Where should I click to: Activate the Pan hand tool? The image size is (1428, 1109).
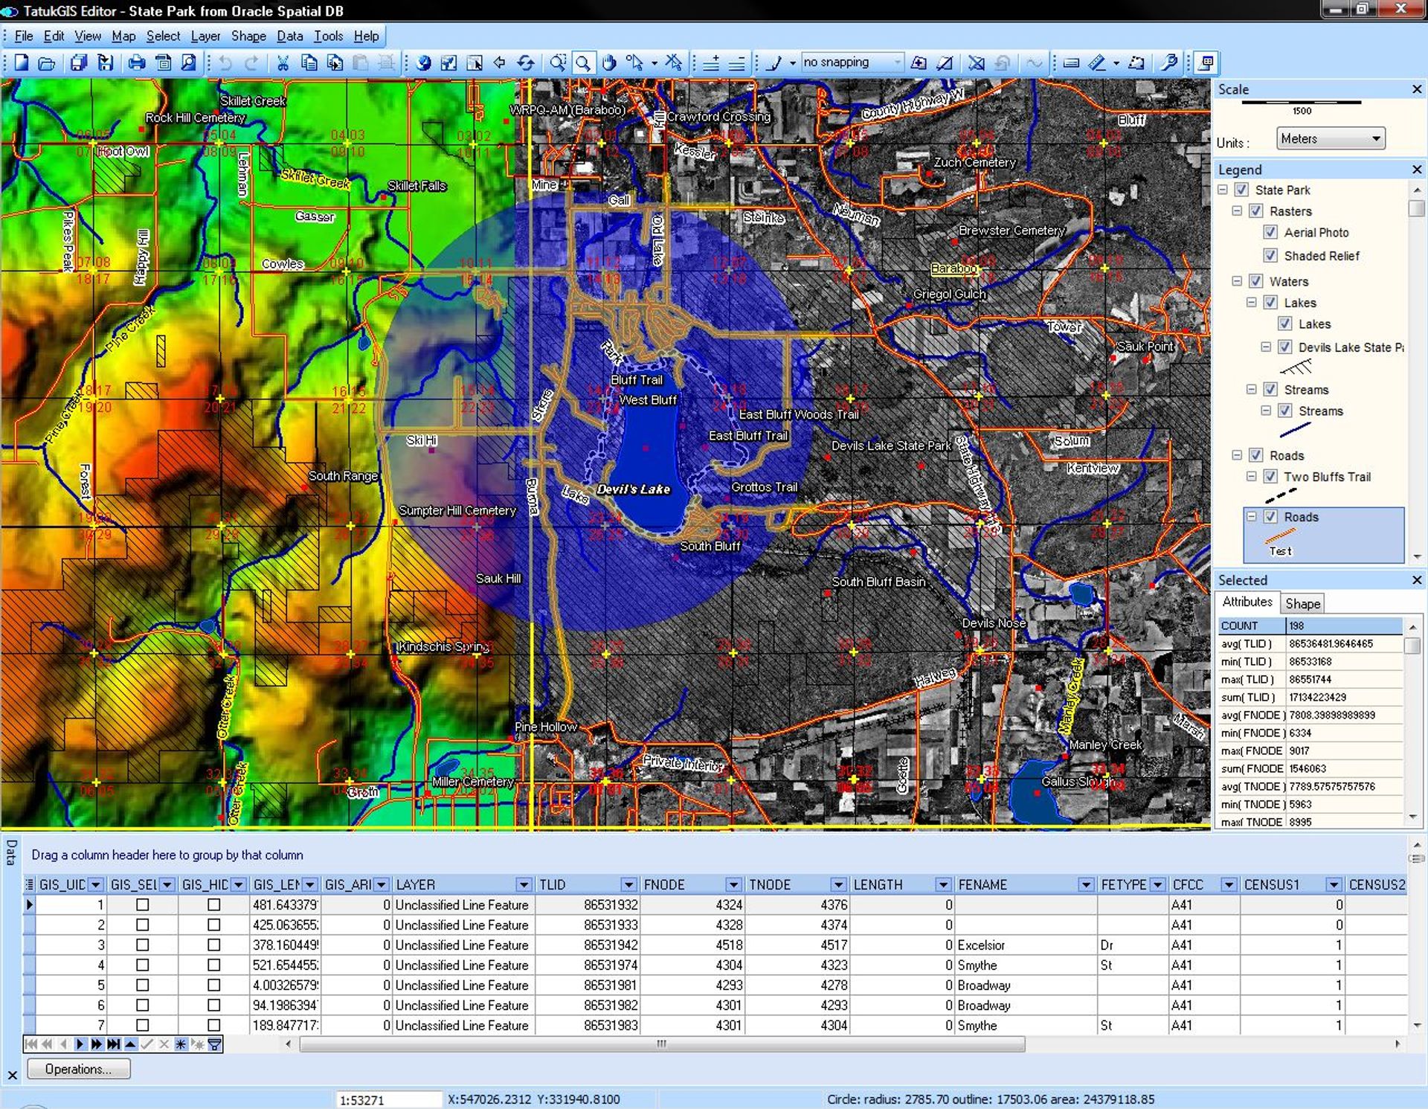tap(608, 62)
